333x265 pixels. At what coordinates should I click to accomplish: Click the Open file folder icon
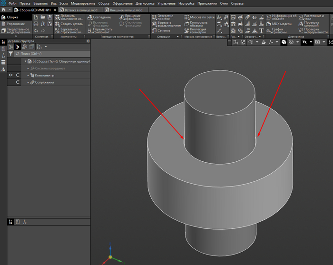[x=43, y=18]
